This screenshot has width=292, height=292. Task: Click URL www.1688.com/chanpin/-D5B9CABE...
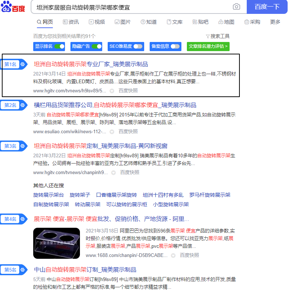click(127, 255)
